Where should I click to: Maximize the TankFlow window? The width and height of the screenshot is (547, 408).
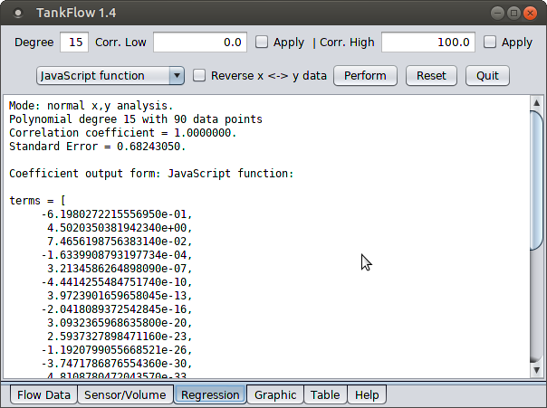pyautogui.click(x=513, y=13)
